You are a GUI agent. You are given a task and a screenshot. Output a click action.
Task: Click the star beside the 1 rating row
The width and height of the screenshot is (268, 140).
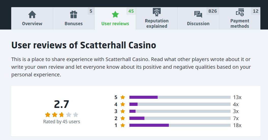[123, 125]
